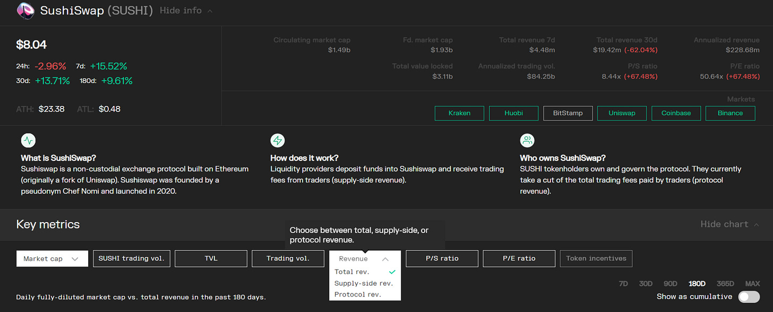Click annualized trading vol. $84.25b
The height and width of the screenshot is (312, 773).
point(540,77)
